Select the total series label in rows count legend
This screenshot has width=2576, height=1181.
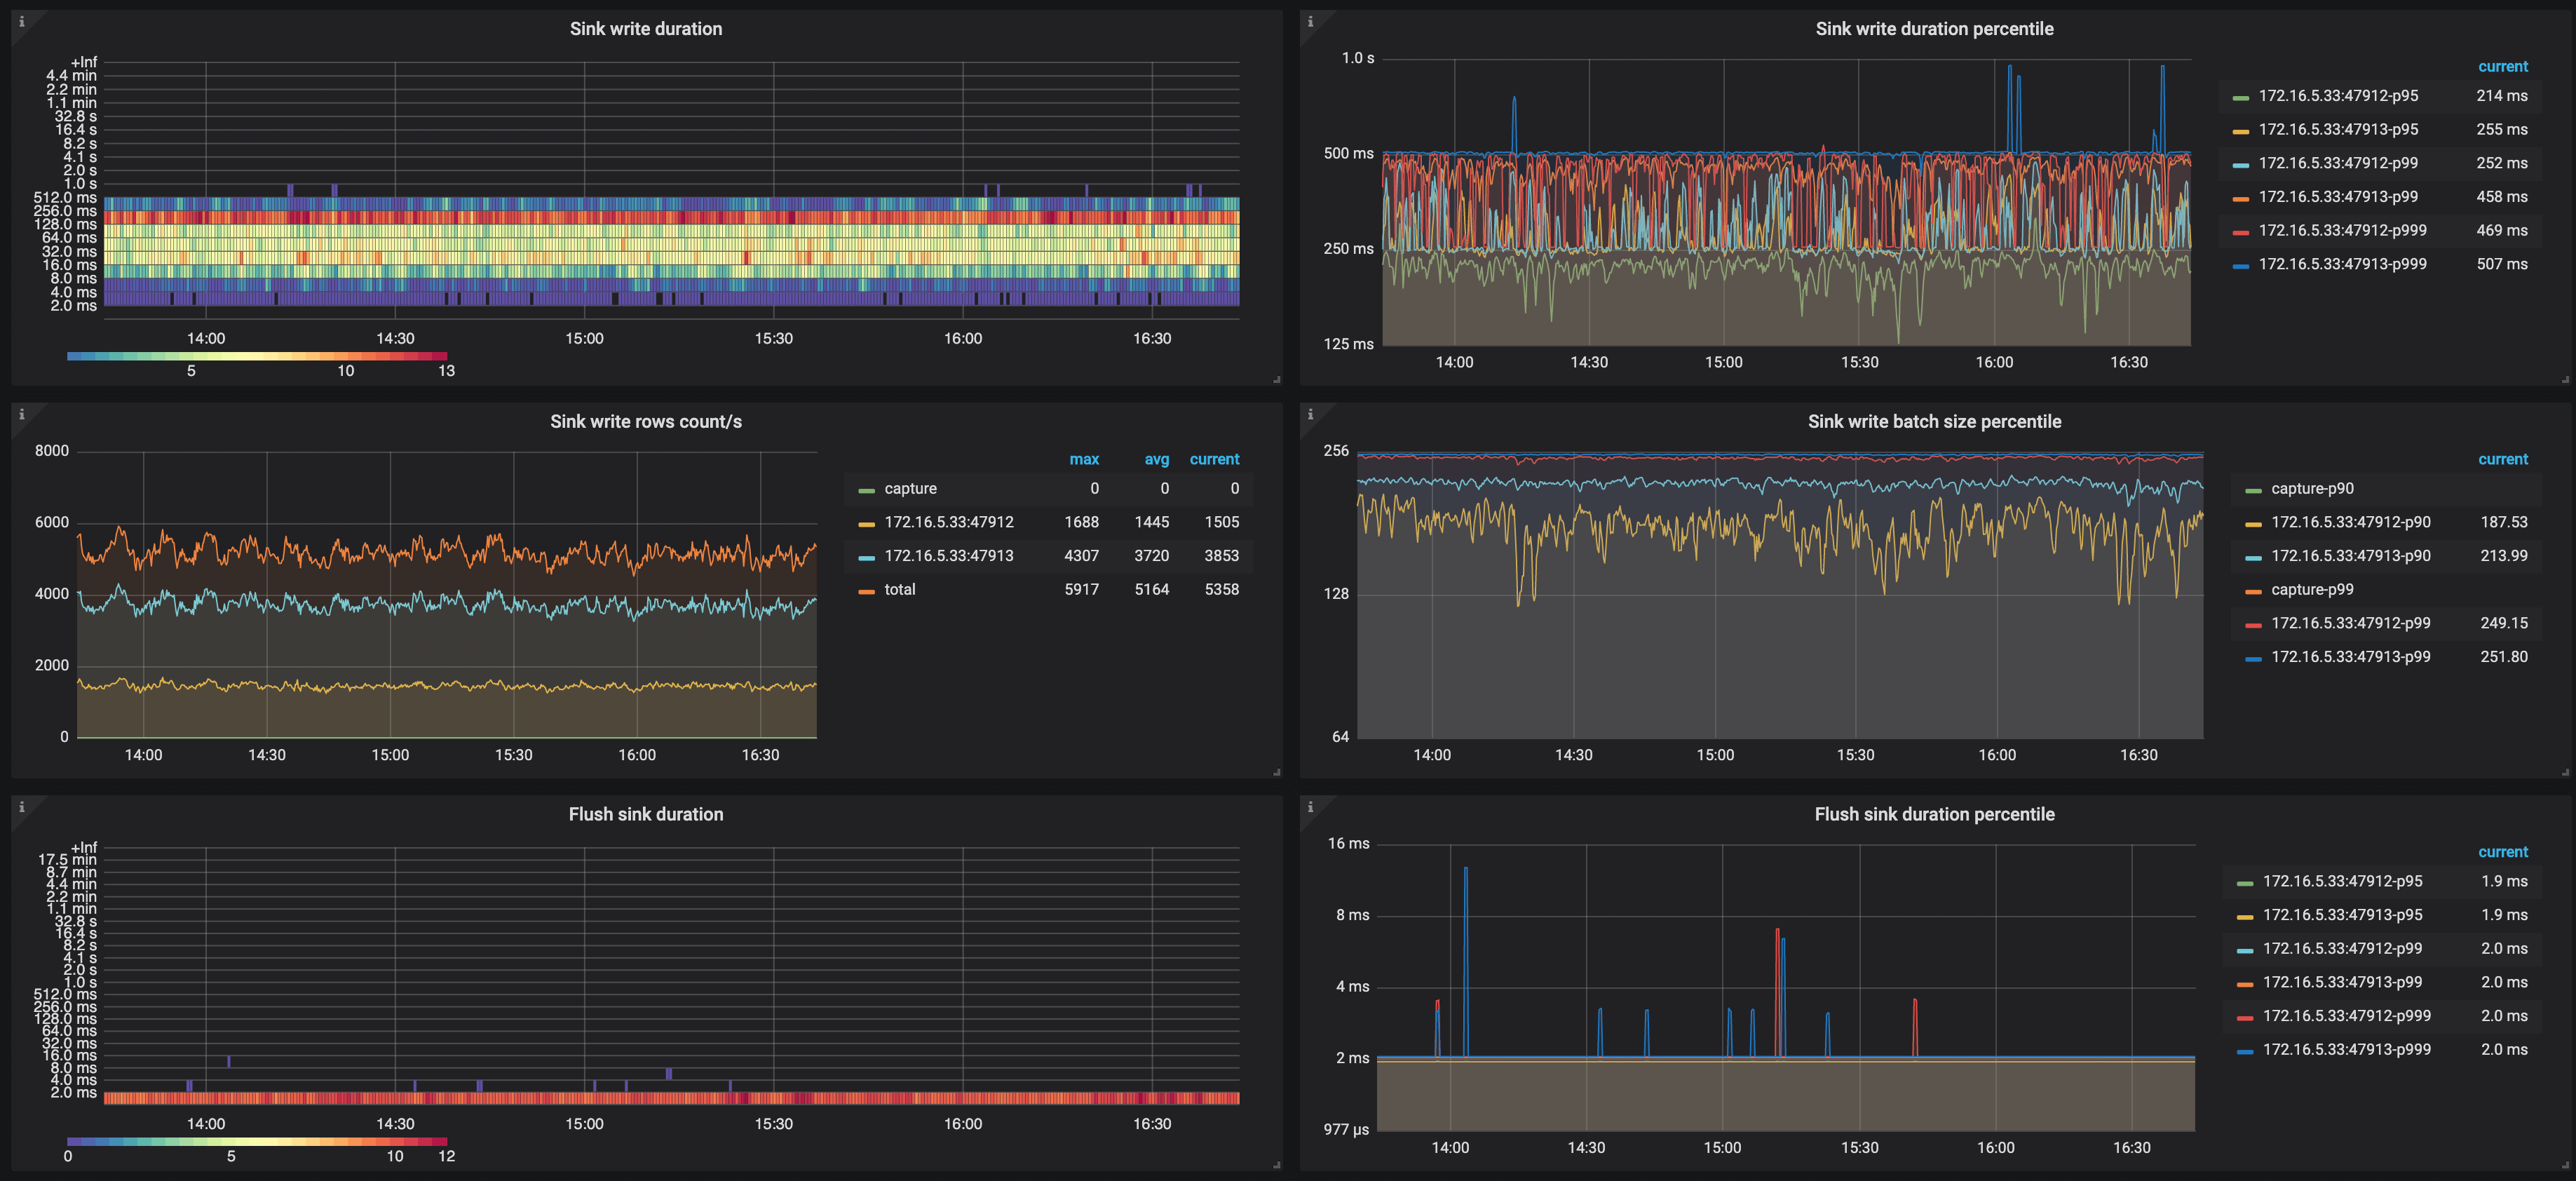click(899, 589)
